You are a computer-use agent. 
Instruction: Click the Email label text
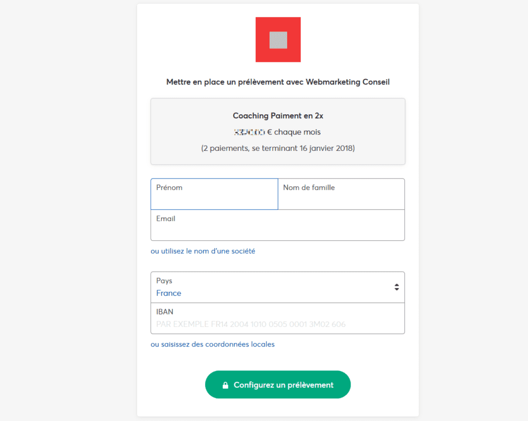coord(166,219)
